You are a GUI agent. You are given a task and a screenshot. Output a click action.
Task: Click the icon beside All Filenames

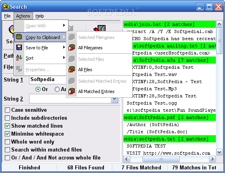[72, 47]
